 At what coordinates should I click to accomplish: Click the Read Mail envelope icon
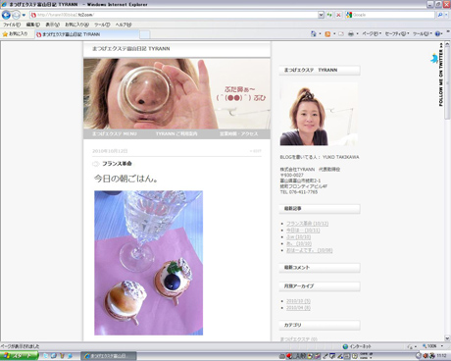click(x=341, y=33)
